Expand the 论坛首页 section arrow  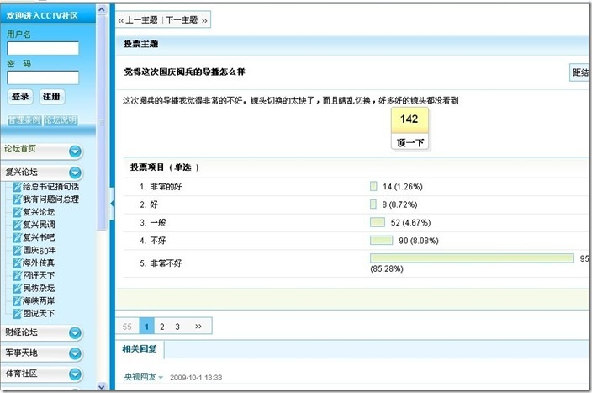click(75, 151)
